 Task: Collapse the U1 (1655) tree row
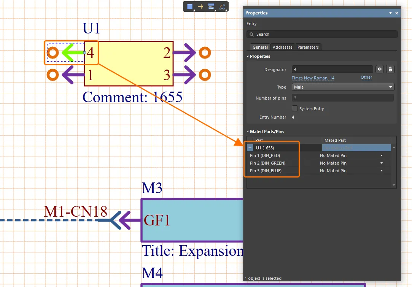(x=250, y=148)
